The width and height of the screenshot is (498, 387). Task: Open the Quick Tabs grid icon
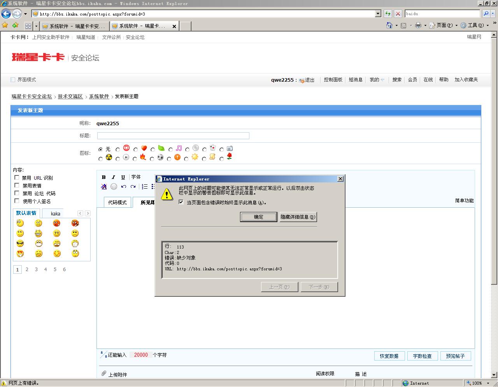tap(28, 26)
